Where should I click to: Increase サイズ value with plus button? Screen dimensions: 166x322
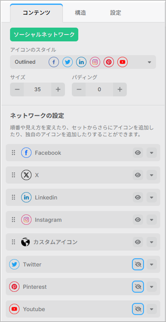[x=58, y=89]
